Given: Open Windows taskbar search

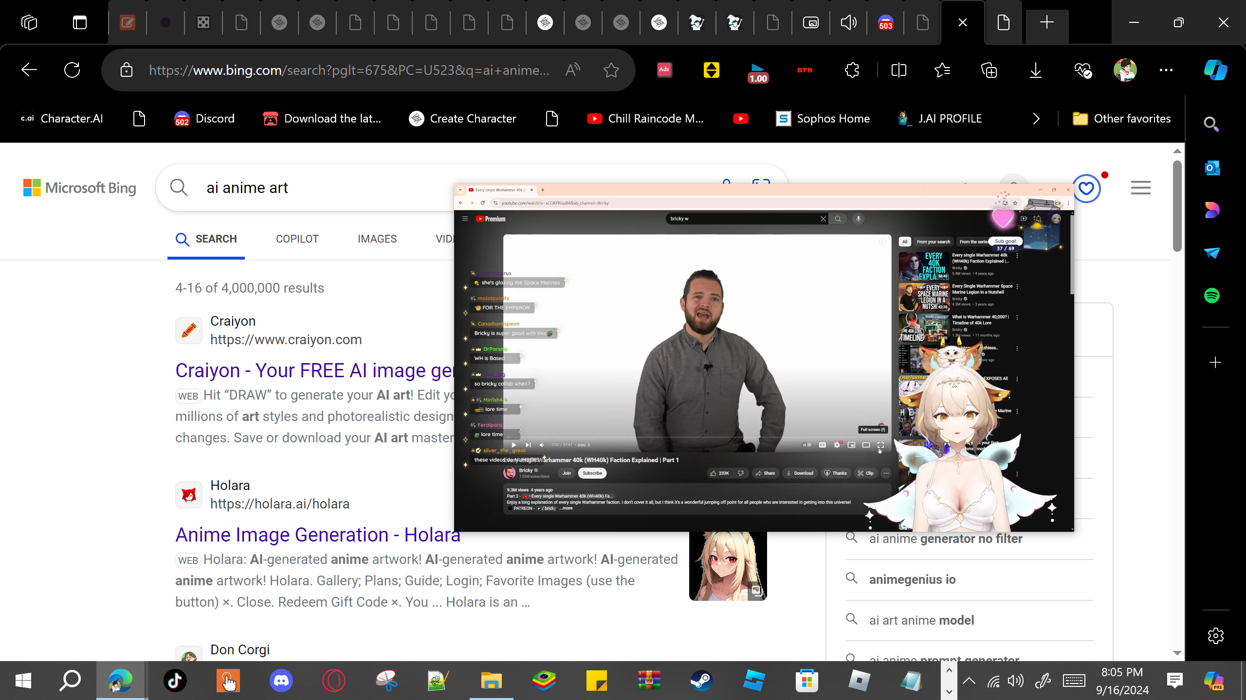Looking at the screenshot, I should click(70, 681).
